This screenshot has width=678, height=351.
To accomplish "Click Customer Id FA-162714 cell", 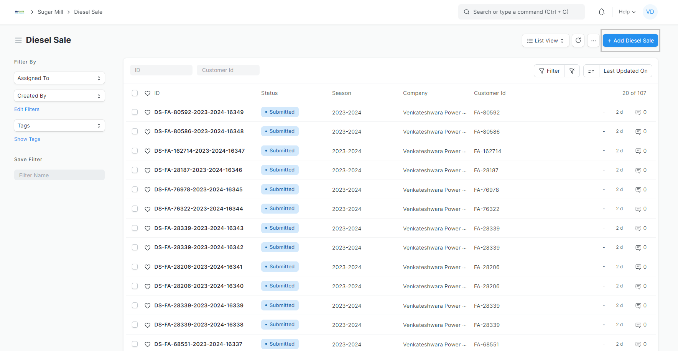I will [487, 151].
